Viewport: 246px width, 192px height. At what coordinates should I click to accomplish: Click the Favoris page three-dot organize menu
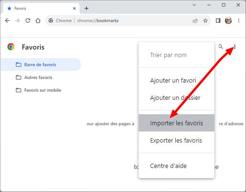pos(234,47)
